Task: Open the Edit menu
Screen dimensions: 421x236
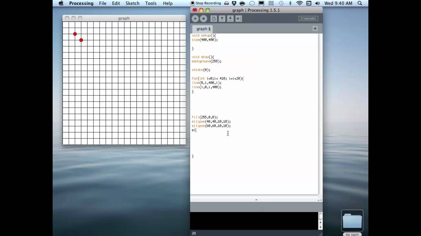Action: 116,3
